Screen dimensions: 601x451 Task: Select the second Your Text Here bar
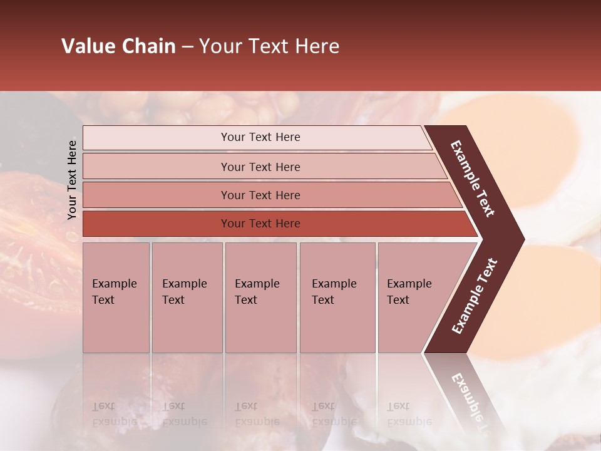[x=264, y=167]
